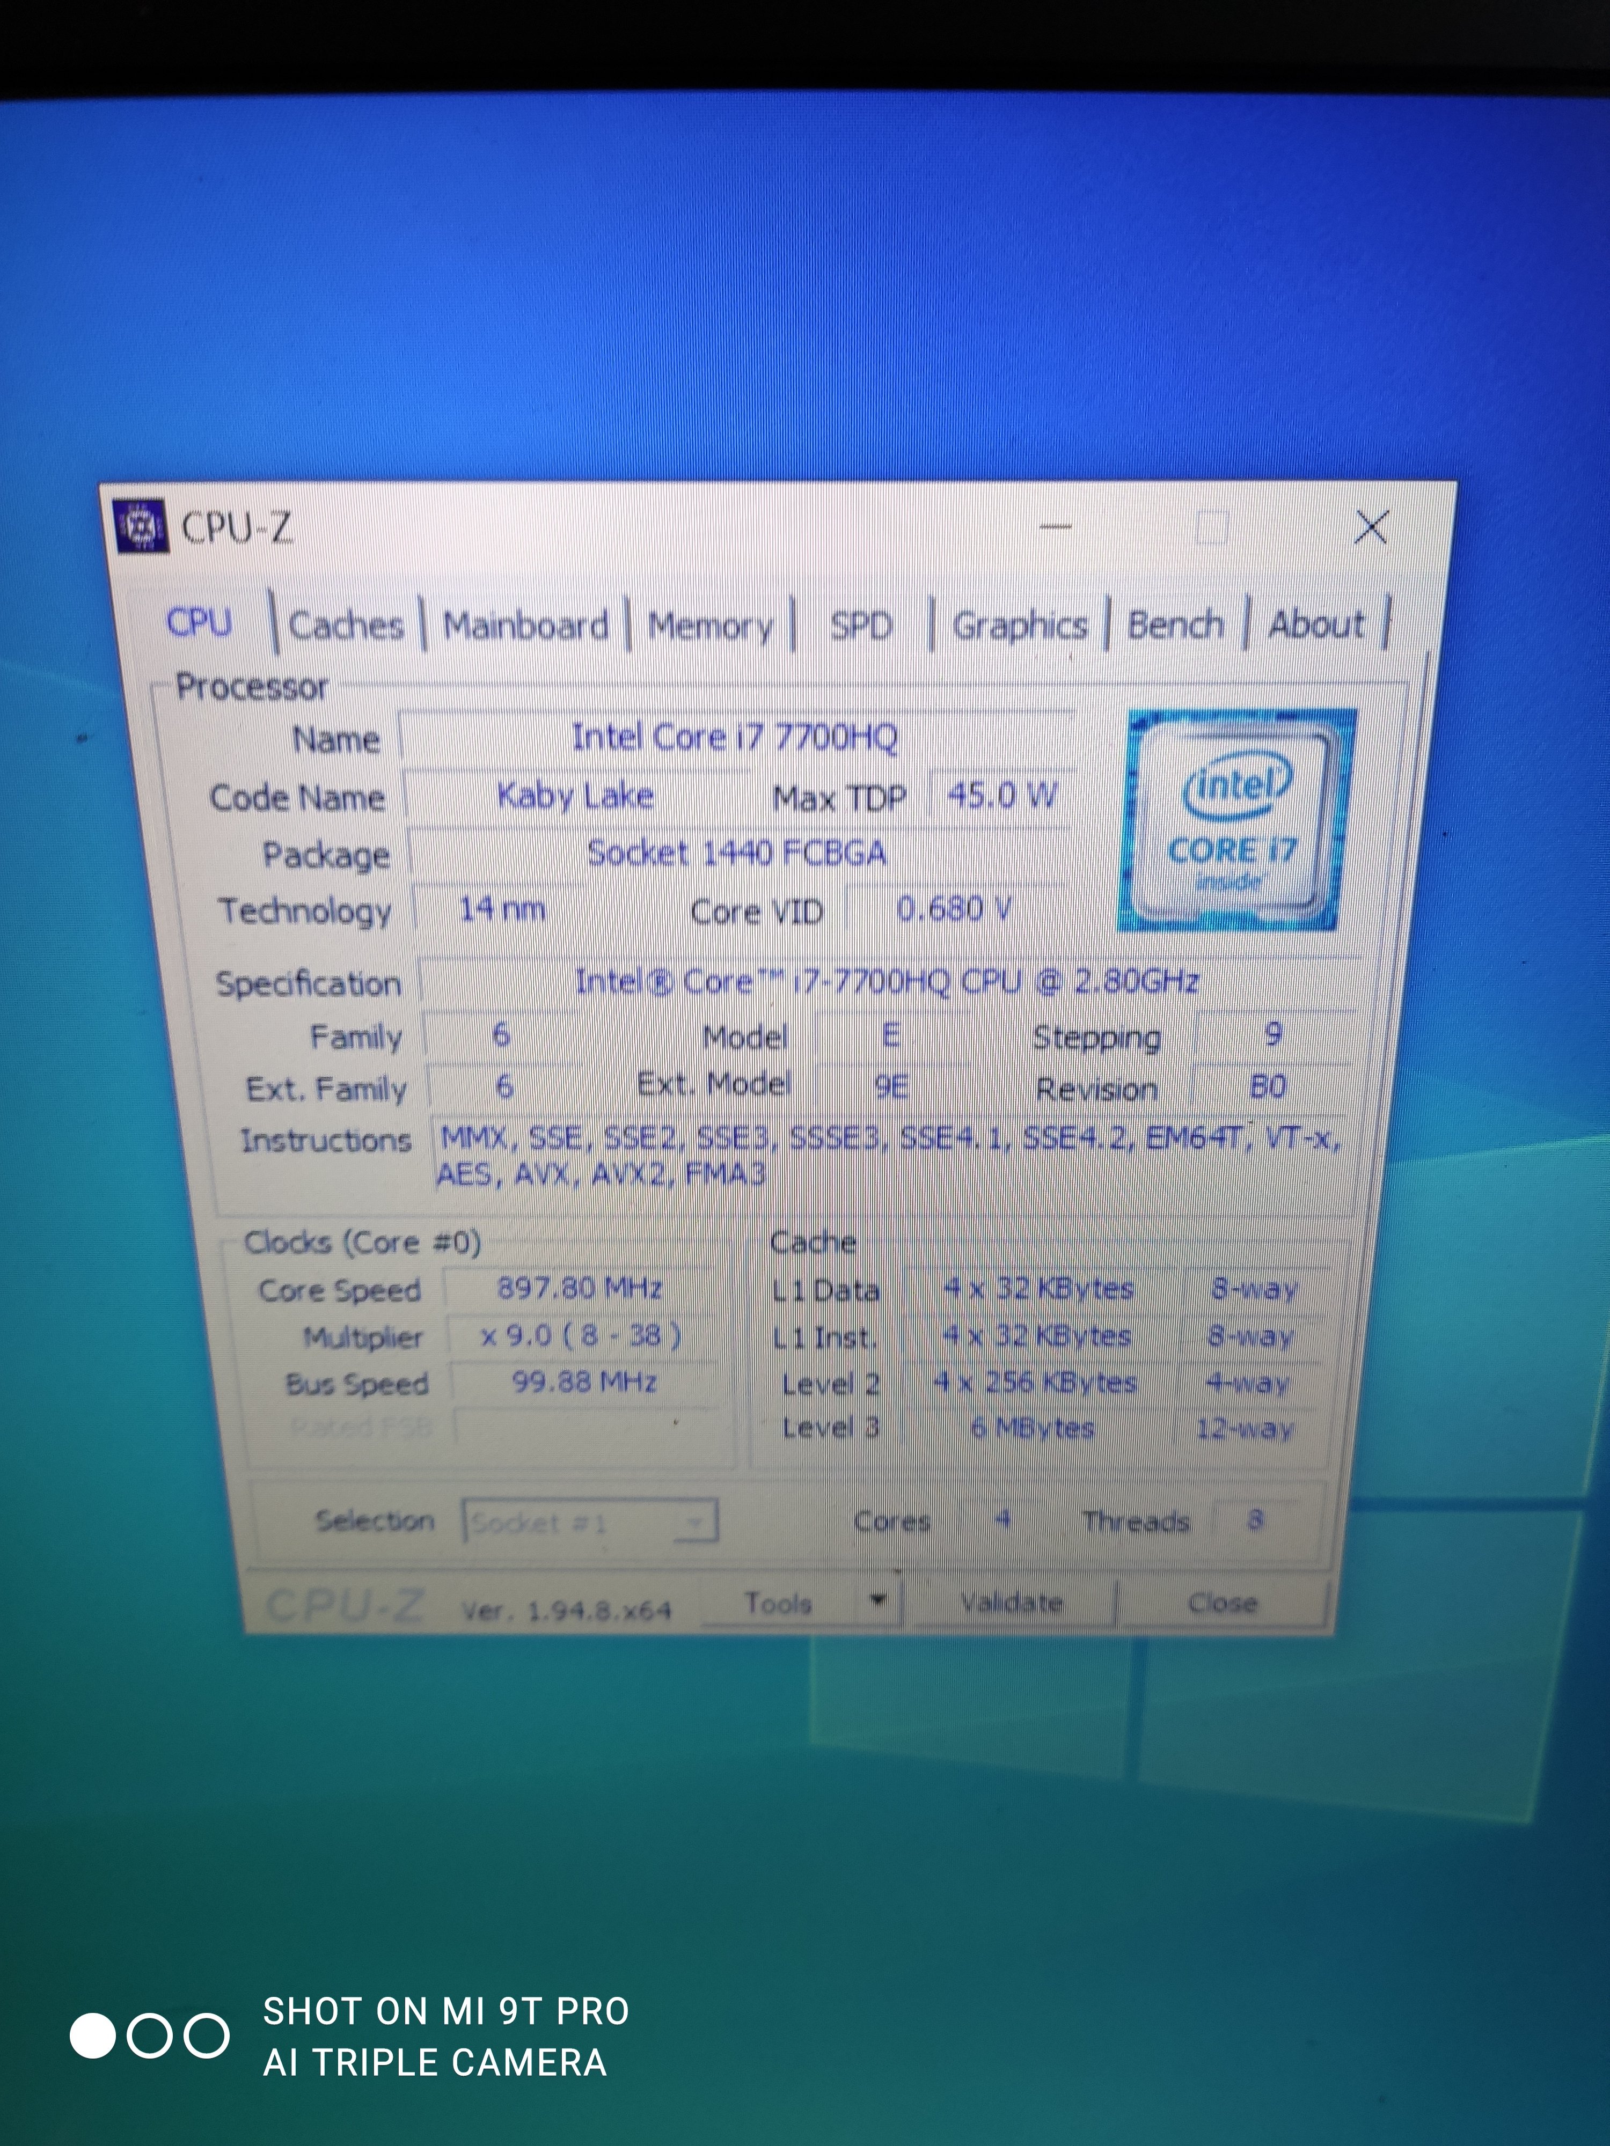Expand the Socket #1 selection combo box
The width and height of the screenshot is (1610, 2146).
[590, 1522]
